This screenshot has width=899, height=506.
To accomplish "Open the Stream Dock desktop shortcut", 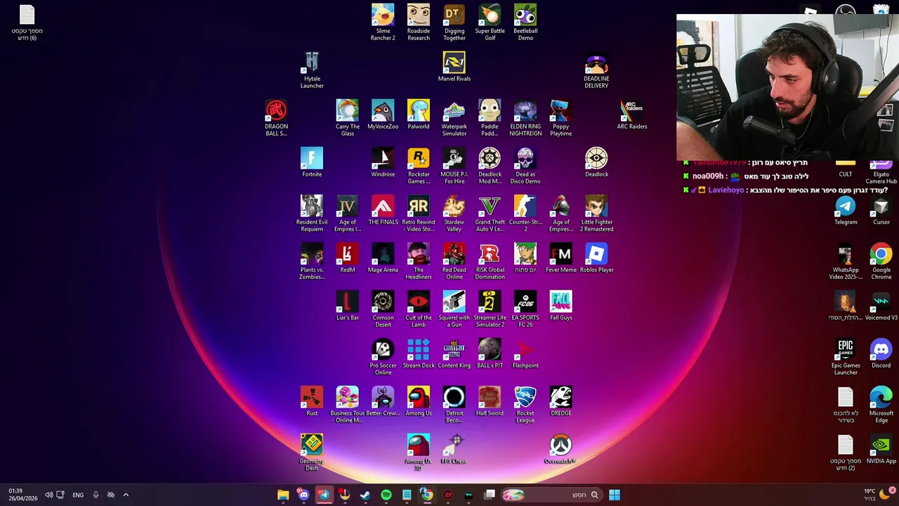I will [x=419, y=353].
